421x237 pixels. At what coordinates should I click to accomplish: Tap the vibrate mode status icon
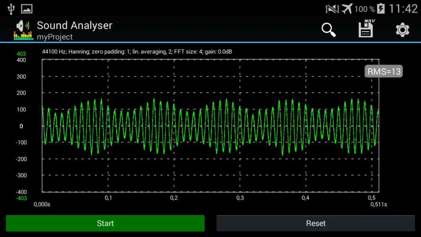332,9
